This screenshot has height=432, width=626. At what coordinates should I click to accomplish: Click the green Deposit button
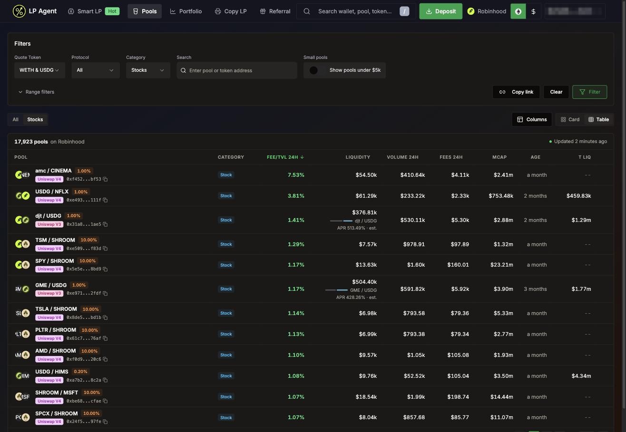pos(440,11)
